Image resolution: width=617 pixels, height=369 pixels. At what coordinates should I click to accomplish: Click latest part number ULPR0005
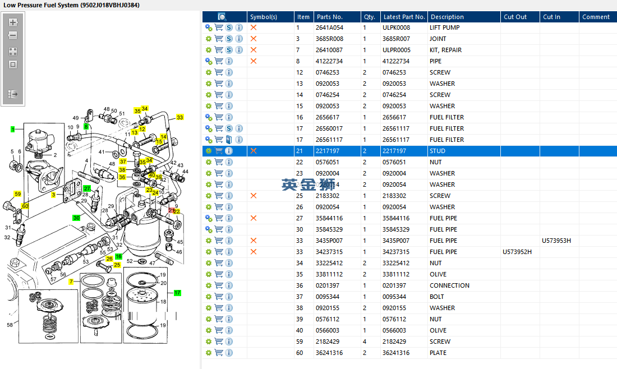[x=396, y=50]
